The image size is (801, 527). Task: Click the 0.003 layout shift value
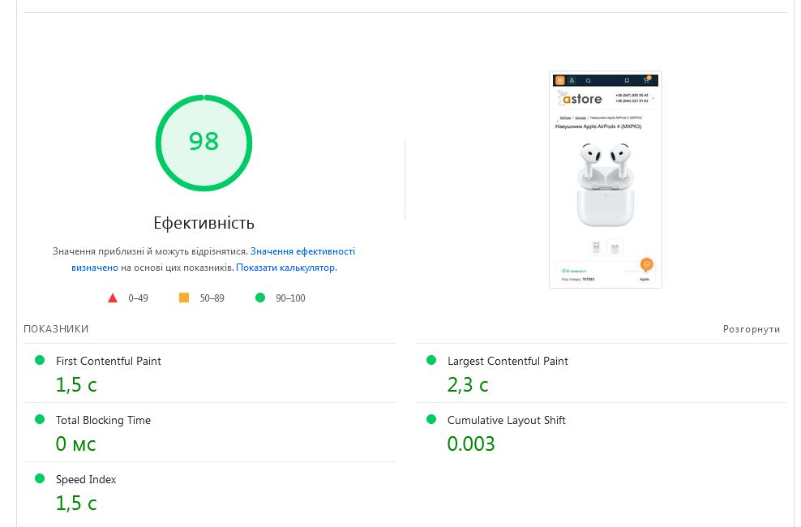pyautogui.click(x=471, y=444)
